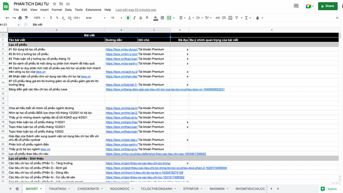343x193 pixels.
Task: Open BAIVIET sheet tab dropdown arrow
Action: [41, 189]
